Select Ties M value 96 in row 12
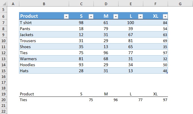The width and height of the screenshot is (193, 114). (106, 53)
